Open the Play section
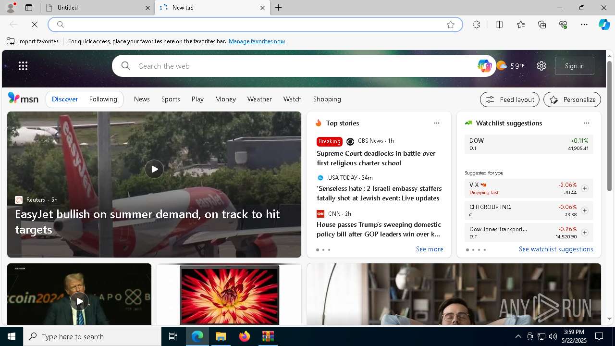615x346 pixels. 197,99
